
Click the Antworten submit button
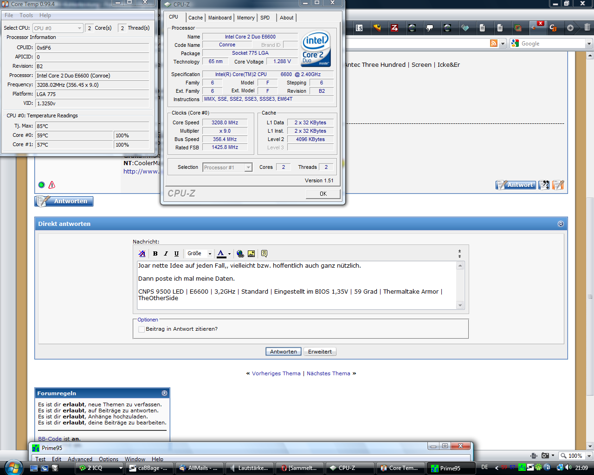tap(283, 352)
